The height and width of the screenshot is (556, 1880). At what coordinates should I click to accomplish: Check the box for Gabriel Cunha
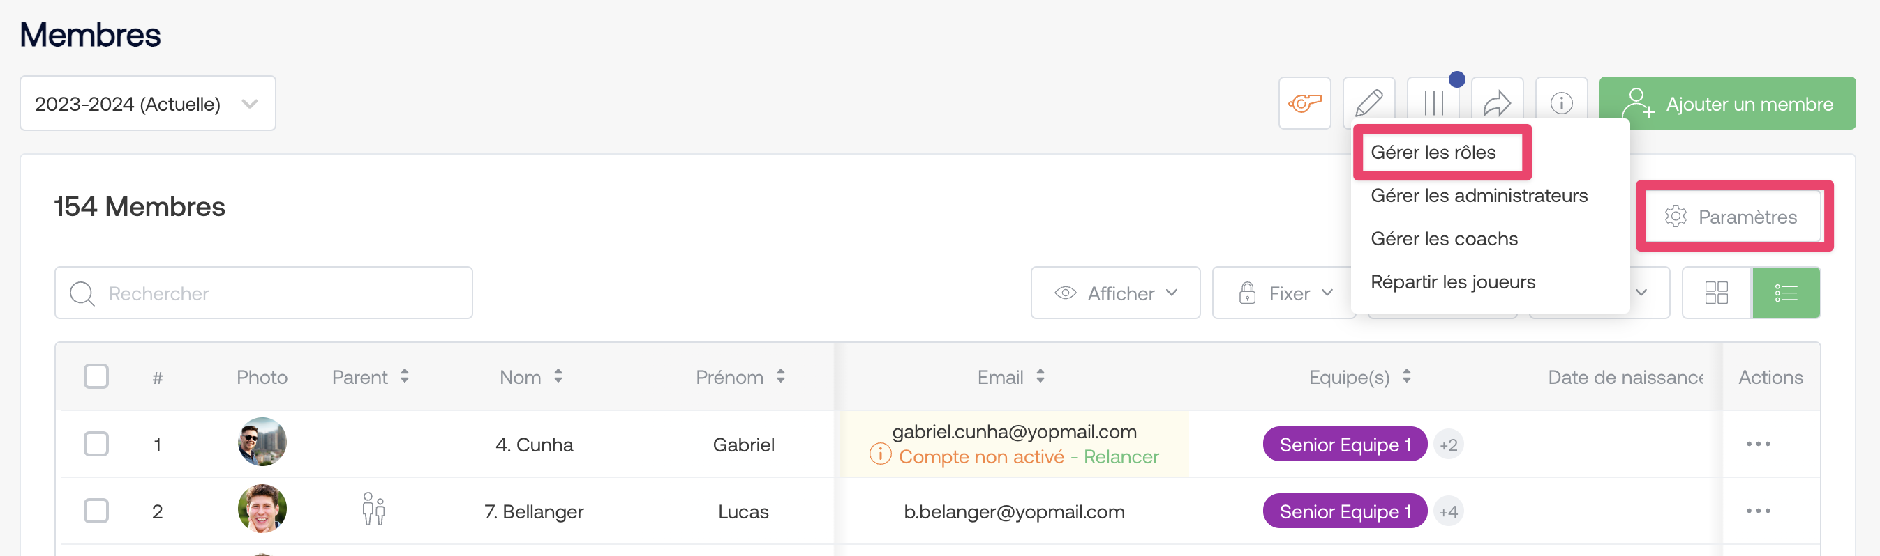click(x=96, y=444)
